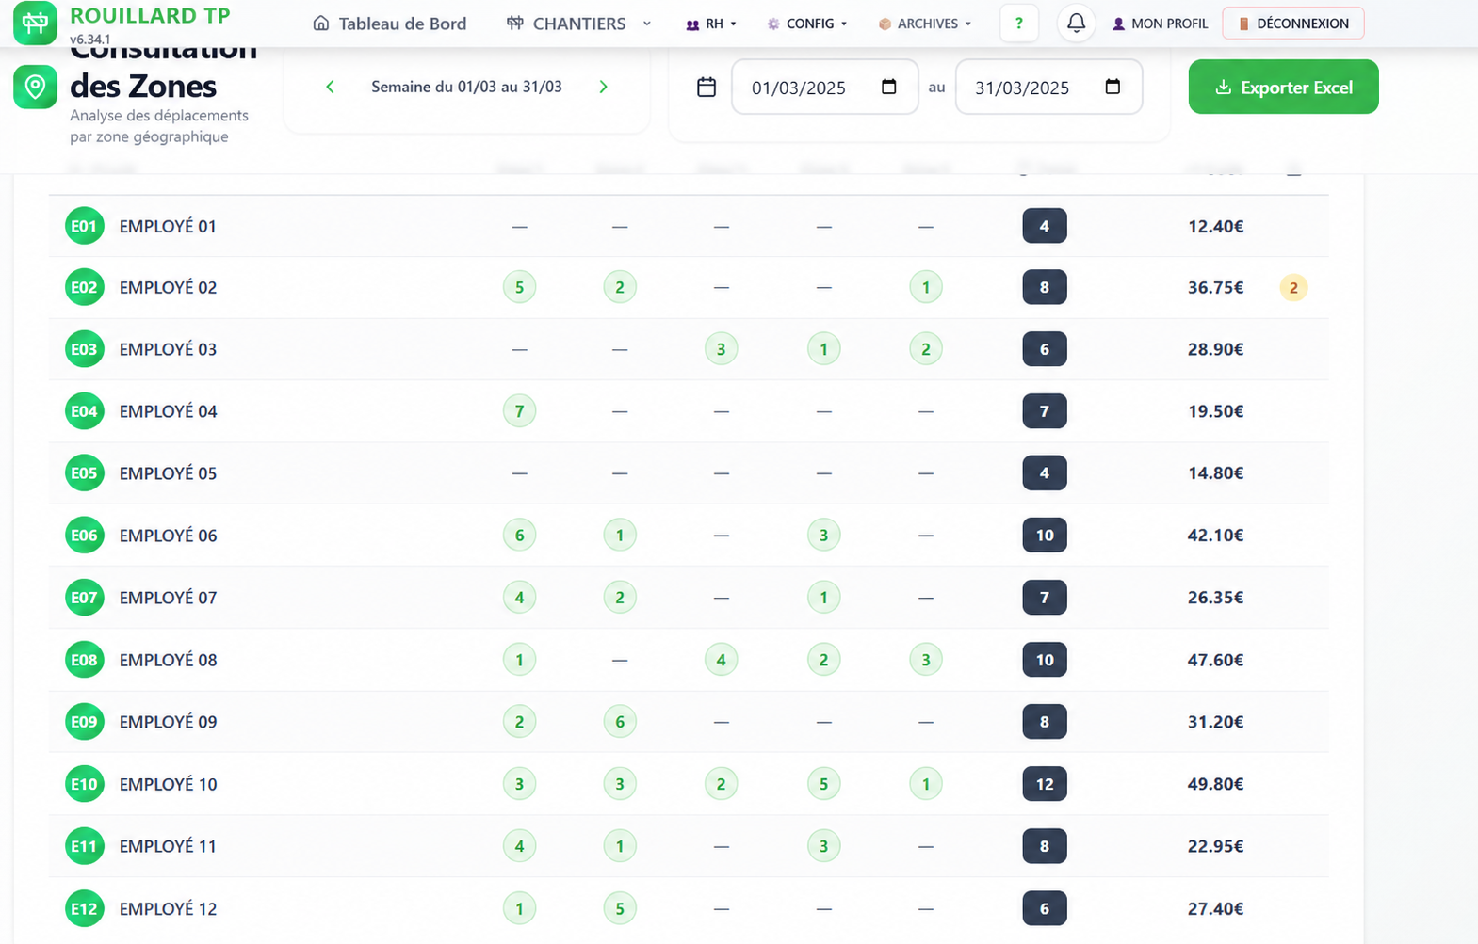Click the 47.60€ amount for Employé 08
The image size is (1478, 944).
pos(1215,660)
